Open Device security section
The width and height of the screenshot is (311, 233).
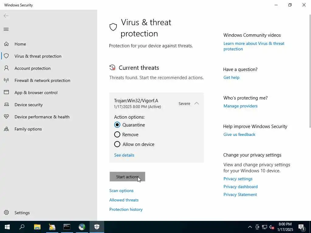pos(29,105)
